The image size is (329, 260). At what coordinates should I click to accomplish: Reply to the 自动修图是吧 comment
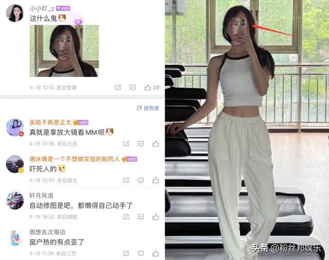[140, 217]
